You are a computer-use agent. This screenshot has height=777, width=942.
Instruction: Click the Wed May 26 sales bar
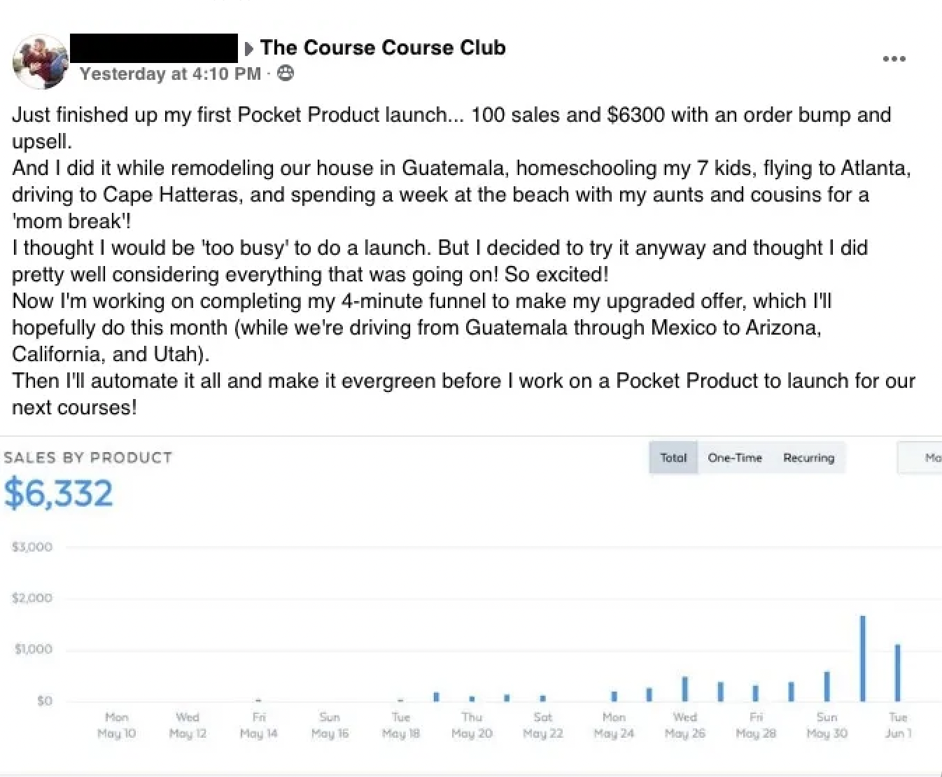684,689
